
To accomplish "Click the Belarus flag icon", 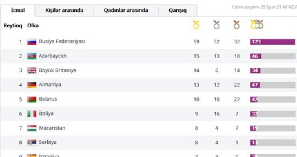I will tap(32, 99).
